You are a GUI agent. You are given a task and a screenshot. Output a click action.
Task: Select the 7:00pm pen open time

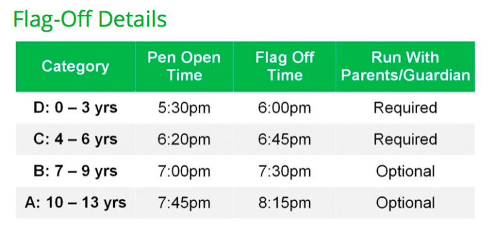point(184,171)
